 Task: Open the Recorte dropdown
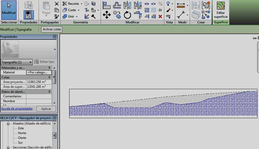[x=81, y=4]
